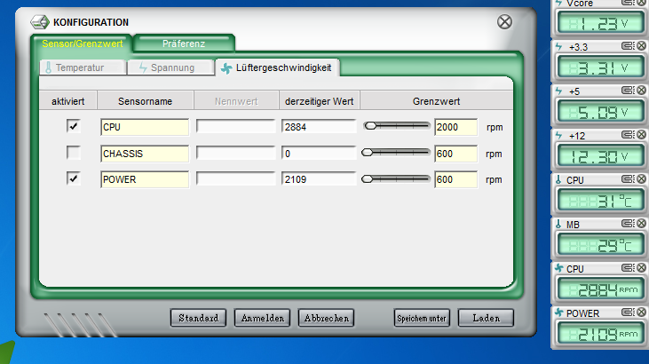
Task: Cancel with the Abbrechen button
Action: (326, 318)
